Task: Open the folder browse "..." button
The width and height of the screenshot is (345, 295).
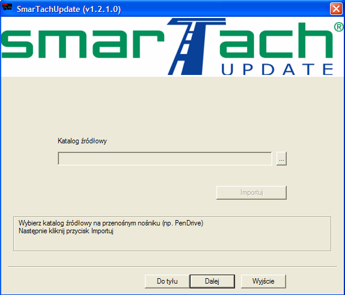Action: click(281, 158)
